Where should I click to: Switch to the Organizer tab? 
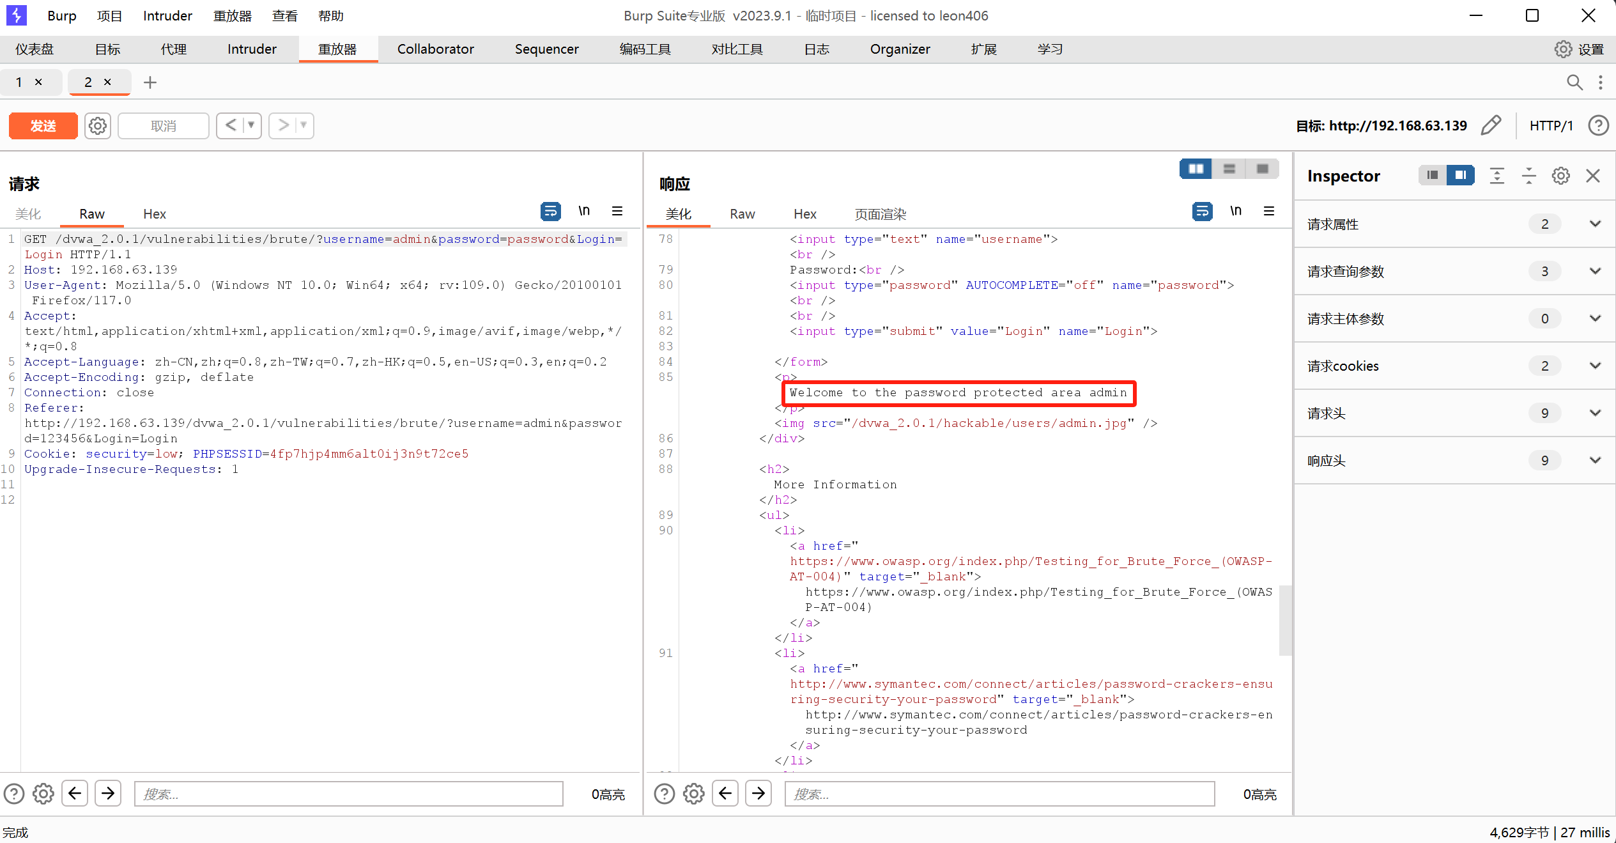[x=900, y=49]
